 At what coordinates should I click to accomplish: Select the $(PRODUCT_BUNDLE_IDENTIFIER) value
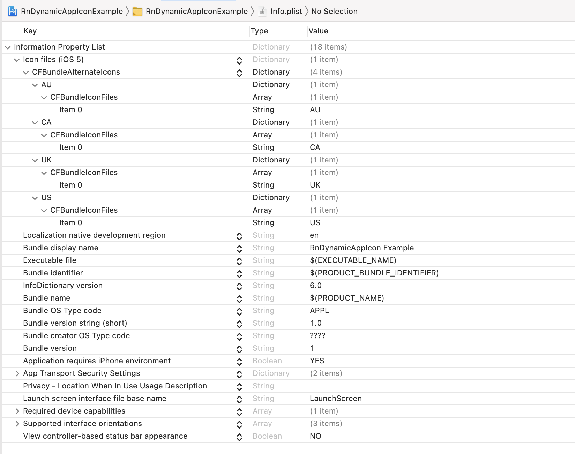coord(374,273)
